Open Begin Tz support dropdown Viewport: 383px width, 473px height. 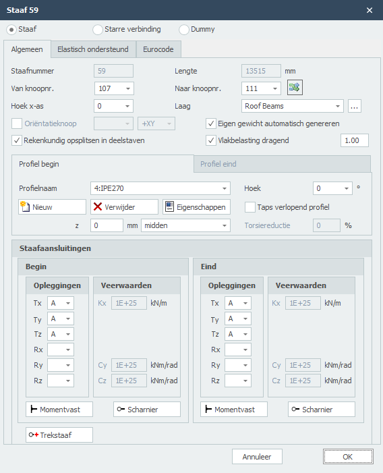tap(68, 334)
